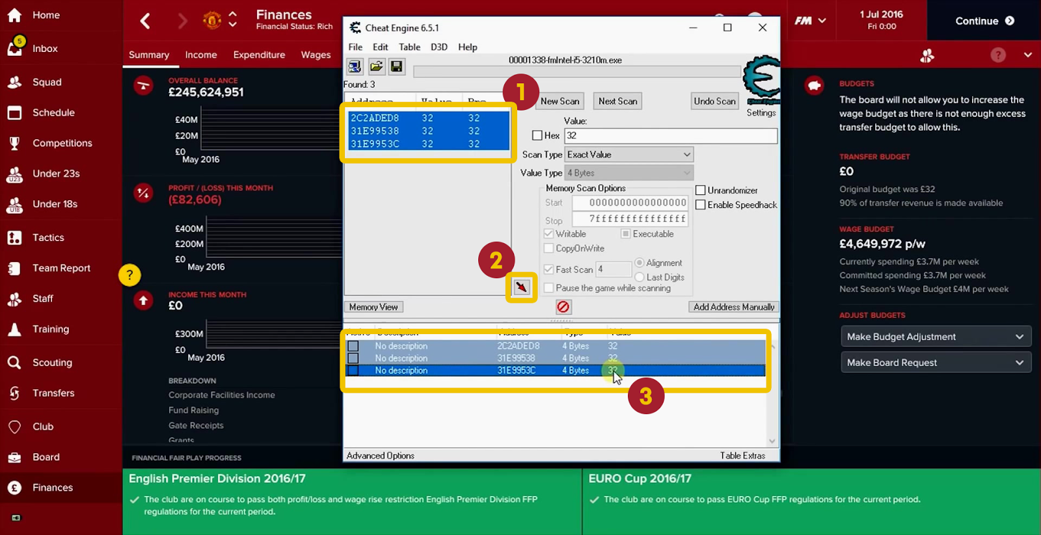Click the Undo Scan button
1041x535 pixels.
tap(714, 101)
